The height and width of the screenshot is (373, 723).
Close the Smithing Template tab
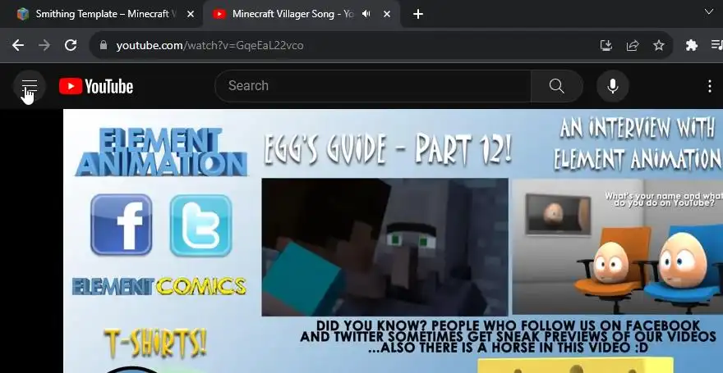191,14
